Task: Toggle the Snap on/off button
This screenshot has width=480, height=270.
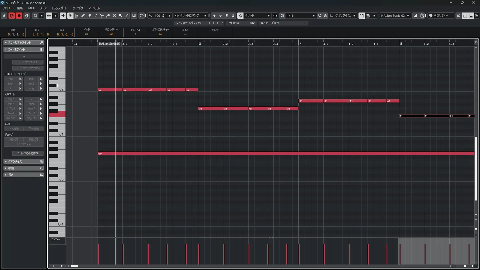Action: point(240,15)
